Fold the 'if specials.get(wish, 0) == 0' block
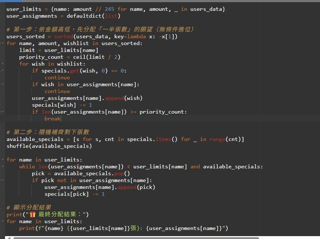Screen dimensions: 320x239 click(3, 71)
